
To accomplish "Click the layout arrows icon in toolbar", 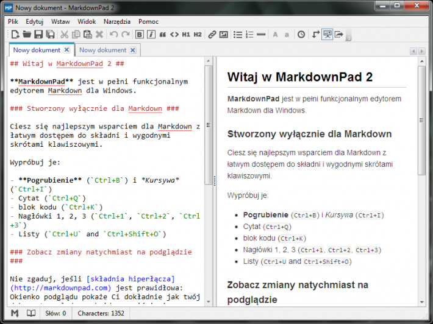I will click(x=316, y=35).
